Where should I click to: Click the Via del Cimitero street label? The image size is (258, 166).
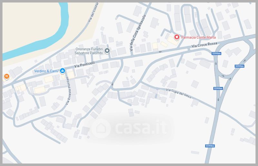(93, 12)
